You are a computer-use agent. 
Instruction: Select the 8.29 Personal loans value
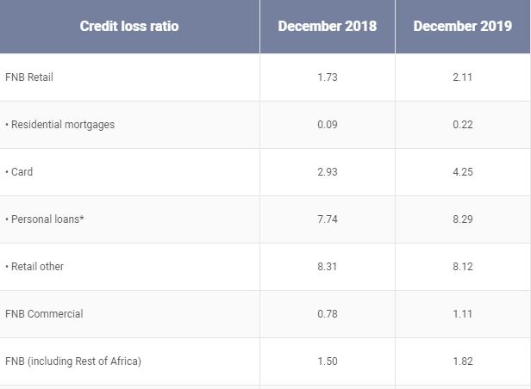coord(462,219)
